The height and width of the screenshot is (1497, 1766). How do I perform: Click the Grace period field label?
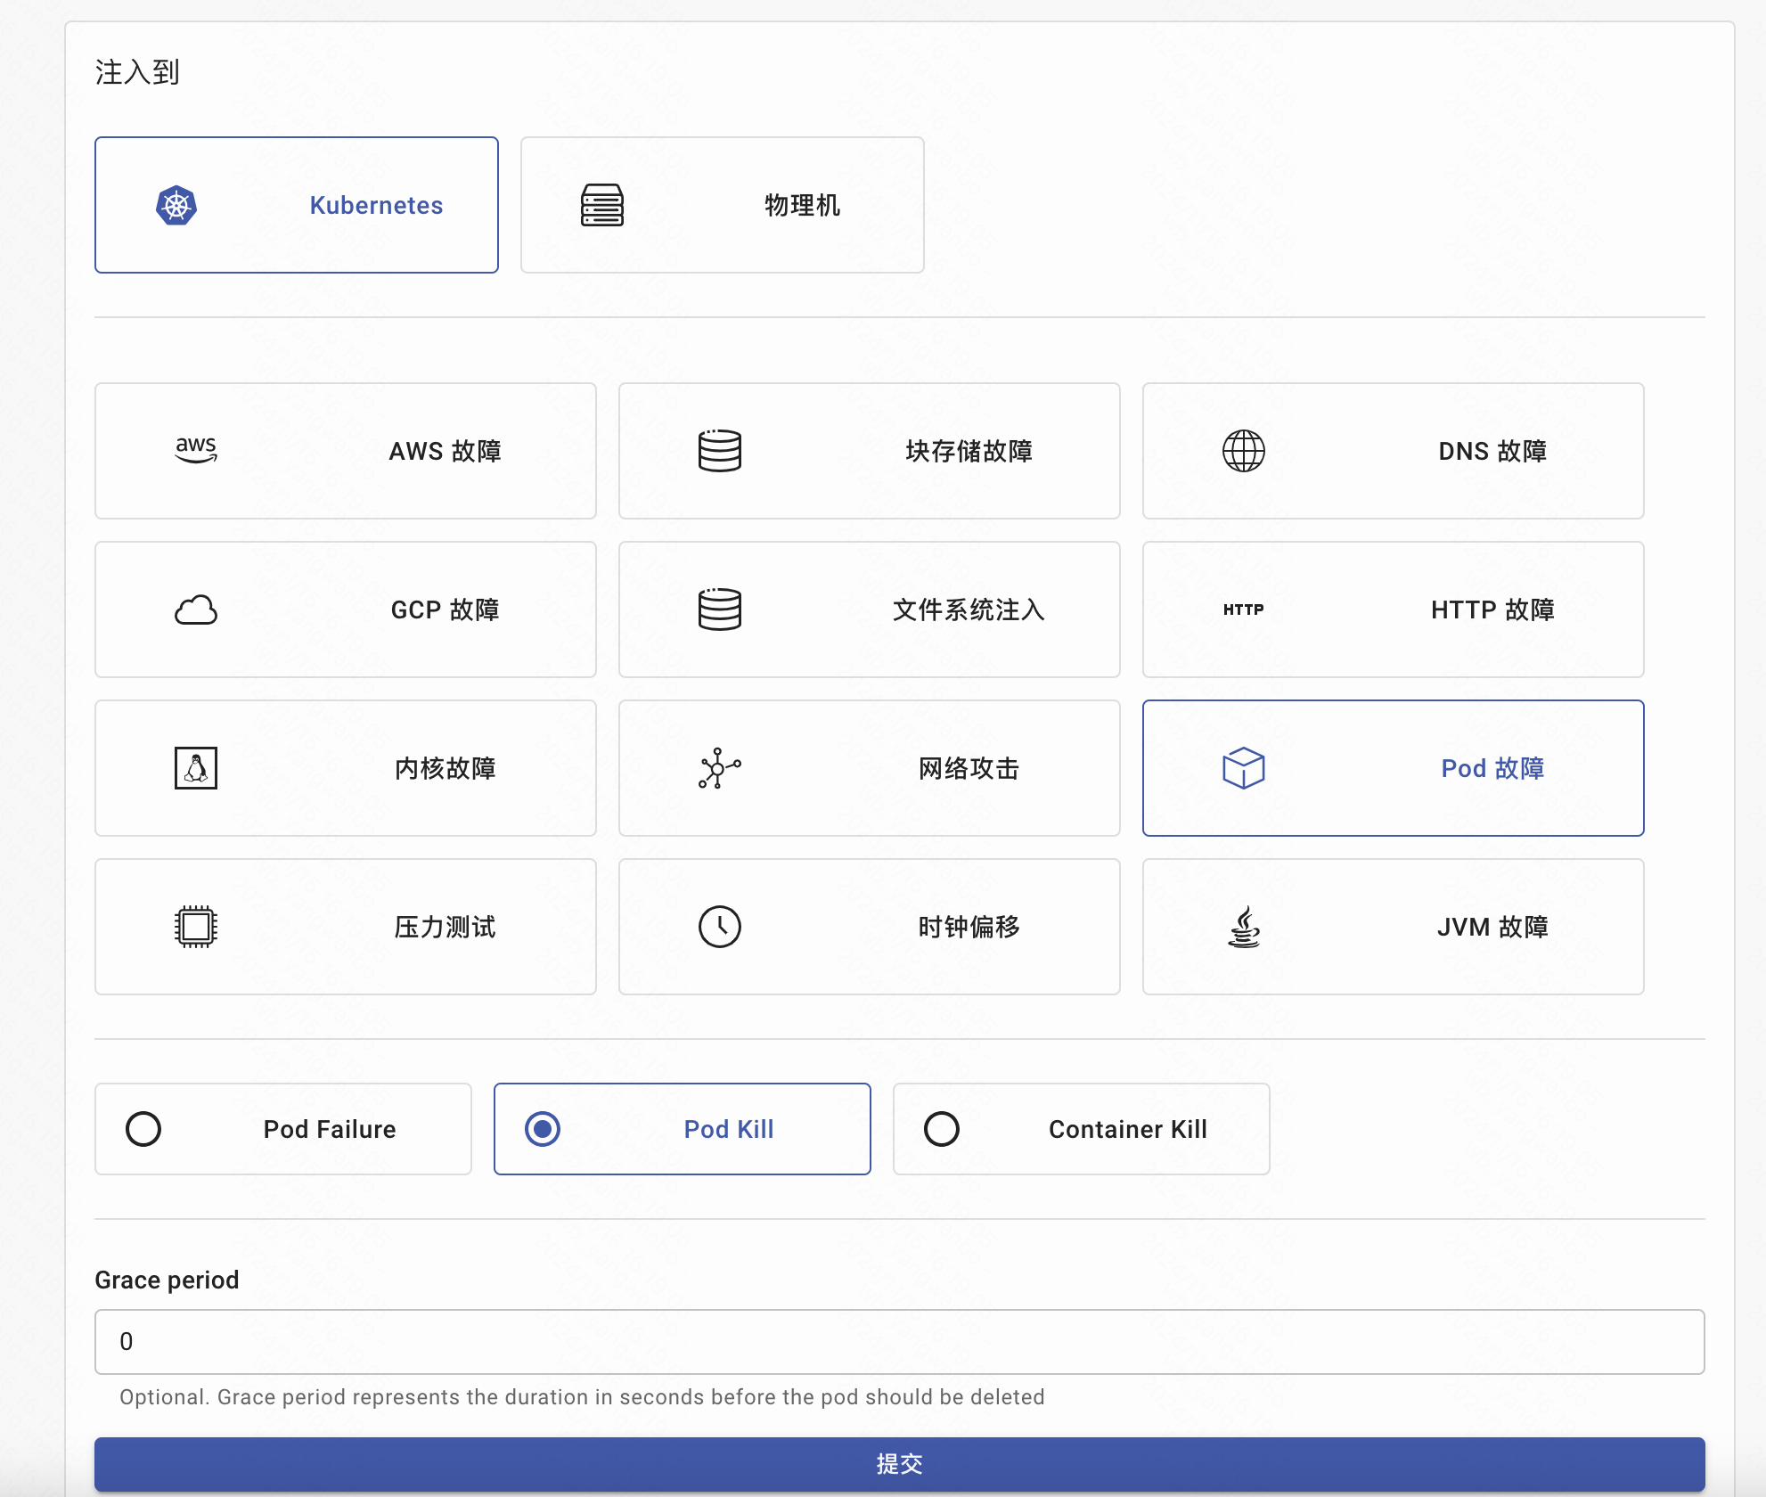pyautogui.click(x=167, y=1280)
